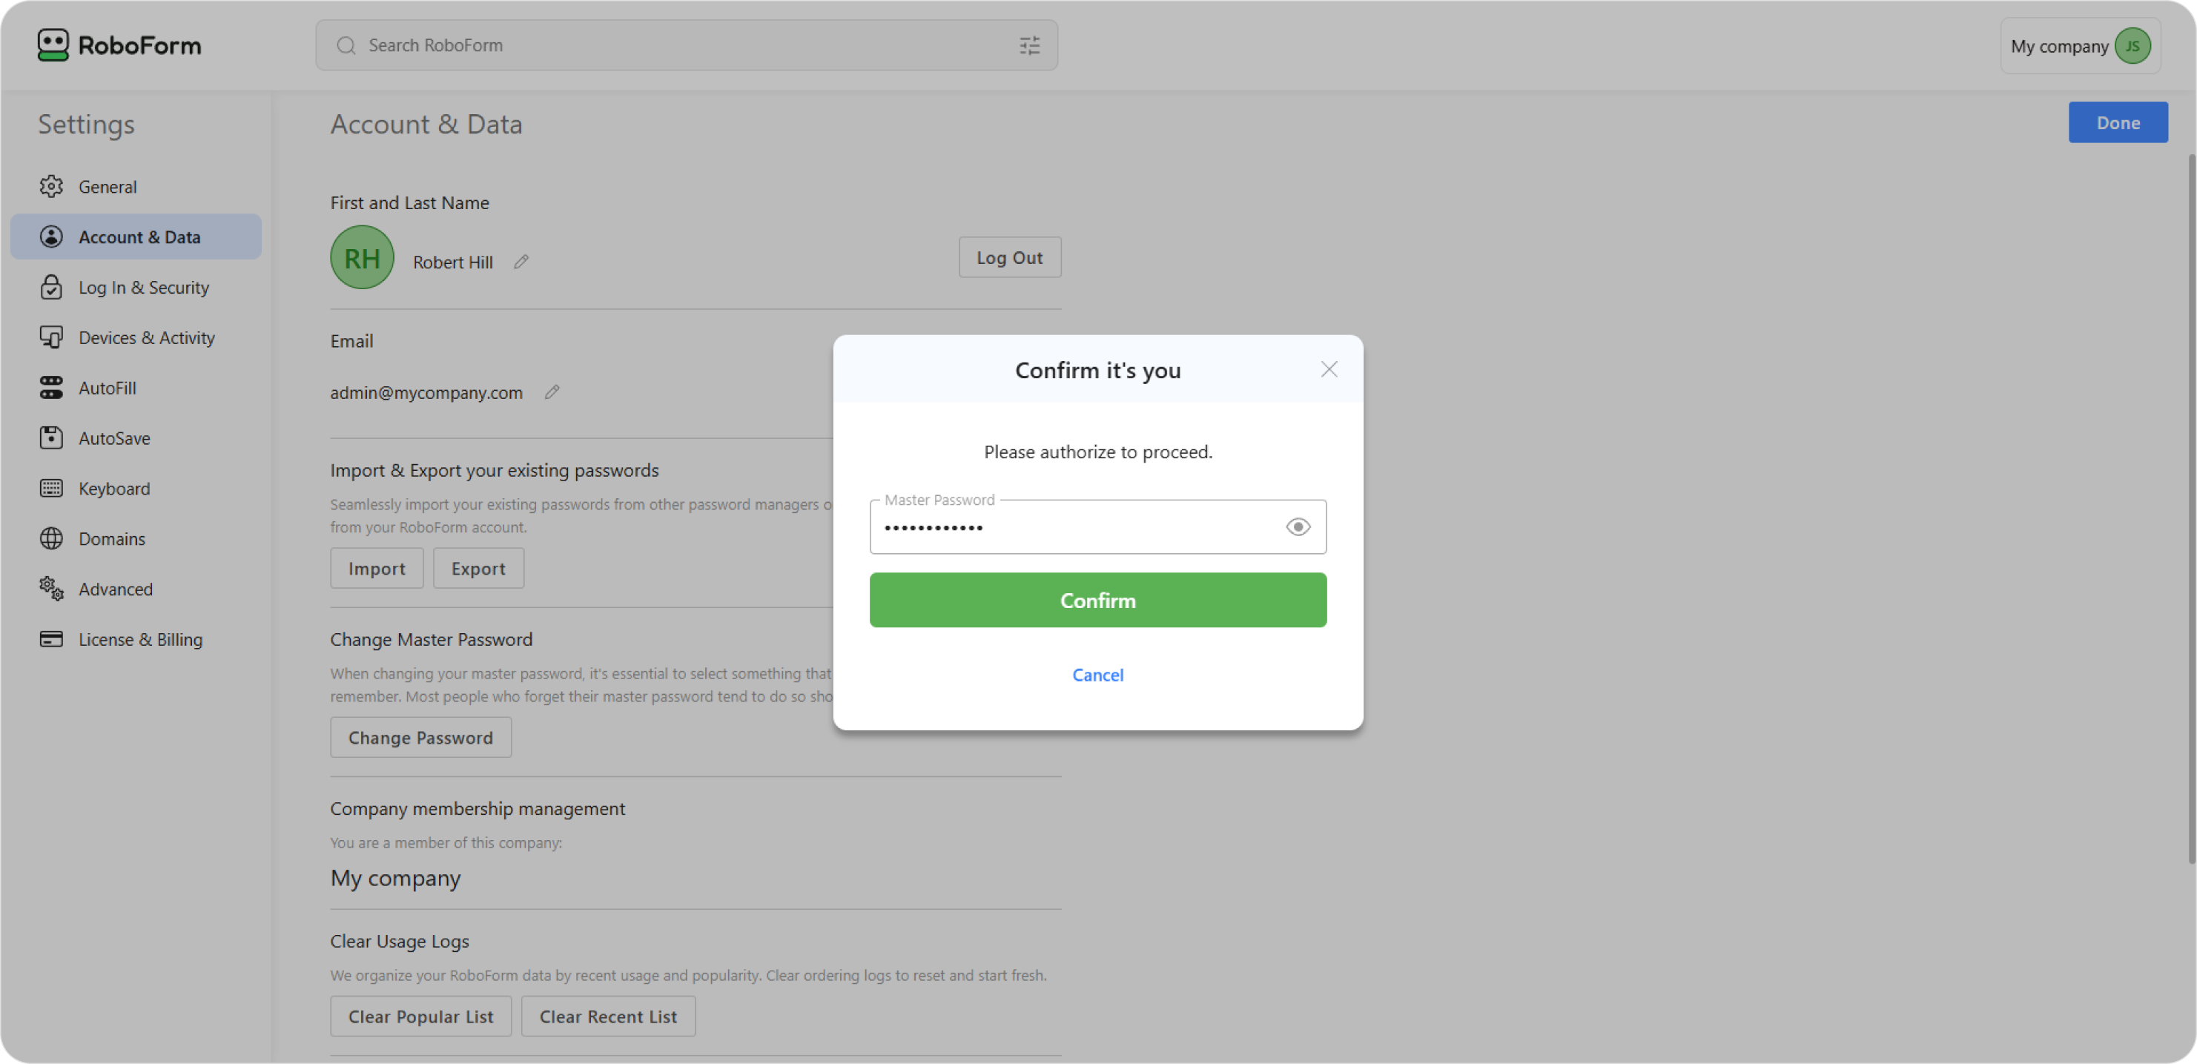Close the Confirm it's you dialog
This screenshot has height=1064, width=2197.
[1329, 369]
